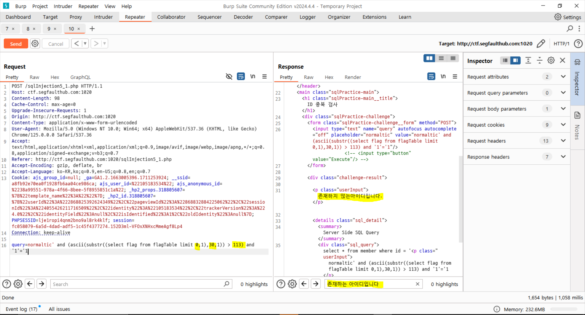Open Response search settings gear

pos(292,284)
